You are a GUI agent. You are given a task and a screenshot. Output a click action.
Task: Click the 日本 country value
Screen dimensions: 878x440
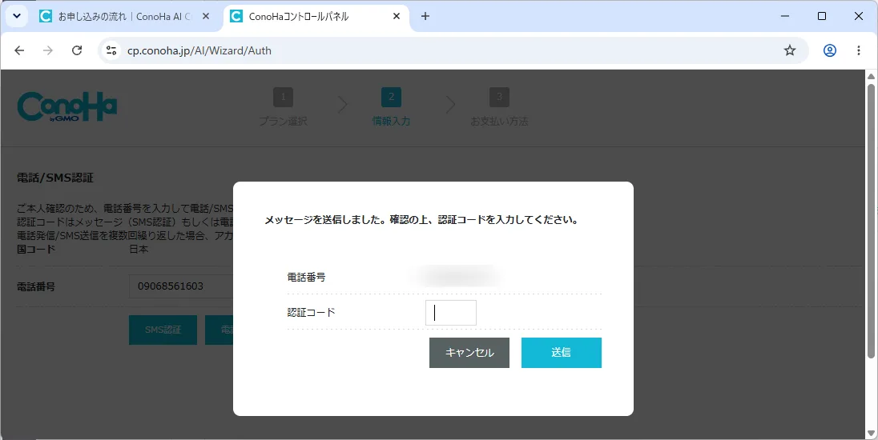point(139,250)
